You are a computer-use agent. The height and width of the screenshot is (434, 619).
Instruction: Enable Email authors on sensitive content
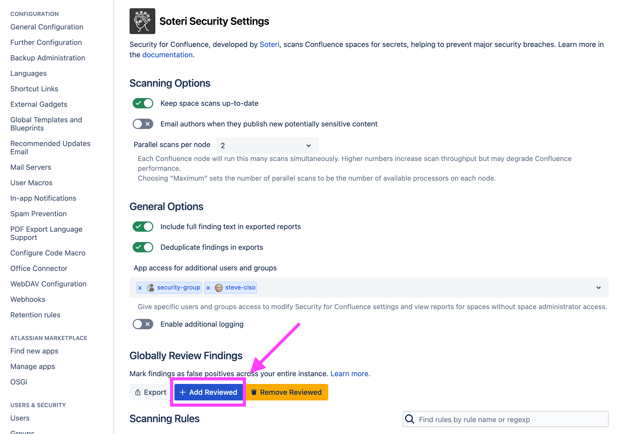point(143,124)
